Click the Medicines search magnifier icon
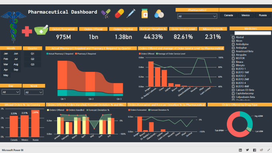Screen dimensions: 272x153 (x=233, y=33)
